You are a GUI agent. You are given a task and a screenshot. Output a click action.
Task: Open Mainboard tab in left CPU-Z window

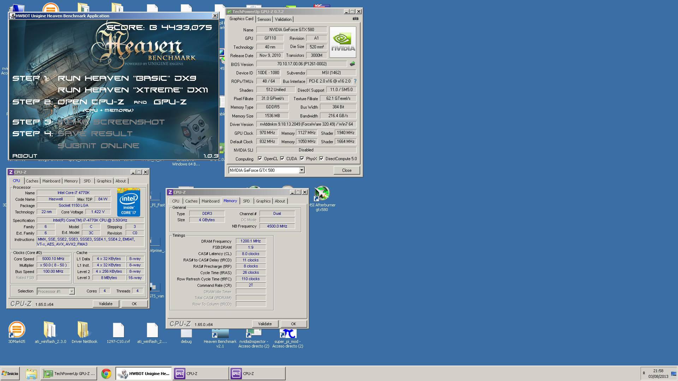pyautogui.click(x=51, y=181)
